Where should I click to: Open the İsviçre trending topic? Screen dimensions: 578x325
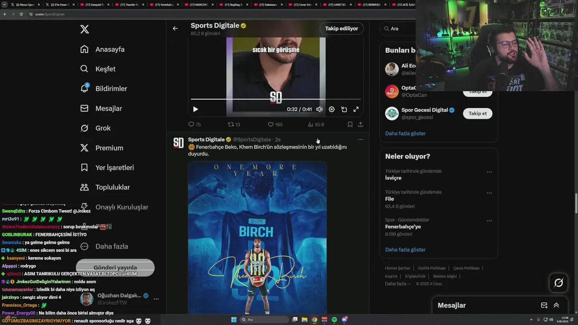tap(393, 178)
